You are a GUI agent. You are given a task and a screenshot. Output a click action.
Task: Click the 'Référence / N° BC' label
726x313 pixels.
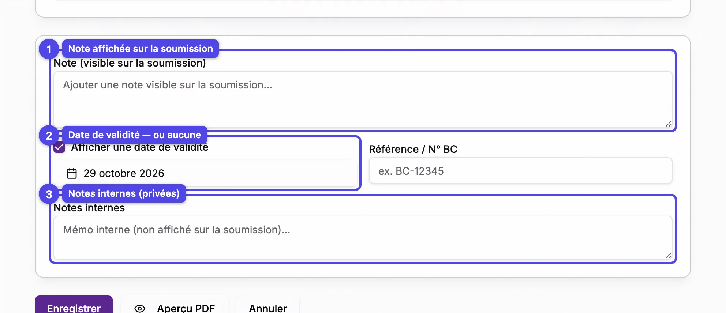413,149
